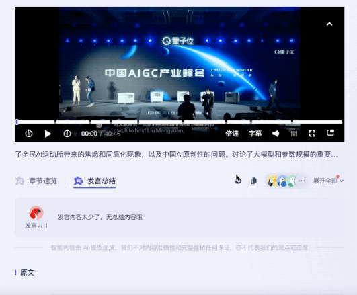Click the 原文 section heading

point(27,272)
